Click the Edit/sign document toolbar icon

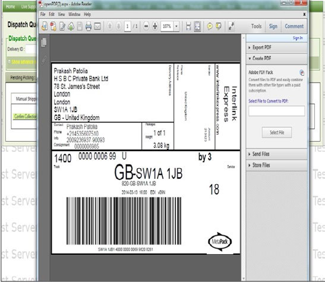click(62, 26)
